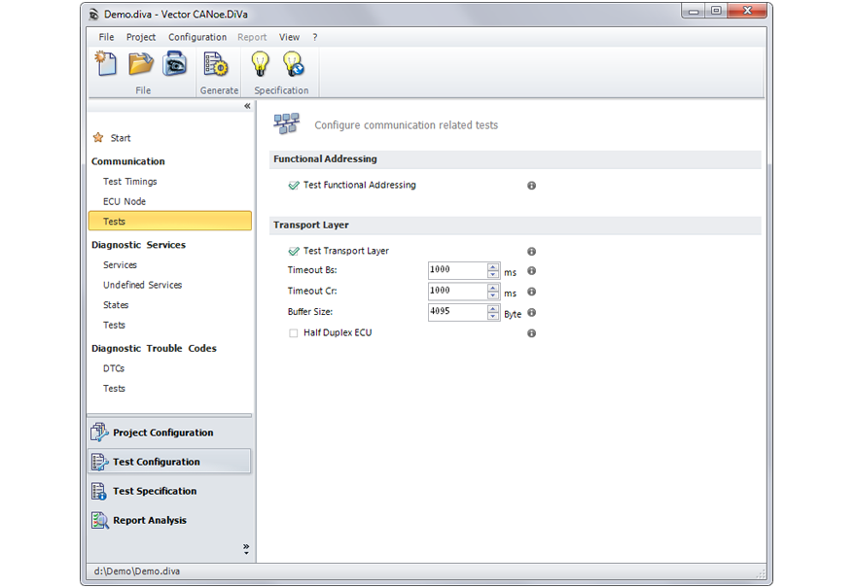Click the Timeout Bs value field

(x=457, y=270)
